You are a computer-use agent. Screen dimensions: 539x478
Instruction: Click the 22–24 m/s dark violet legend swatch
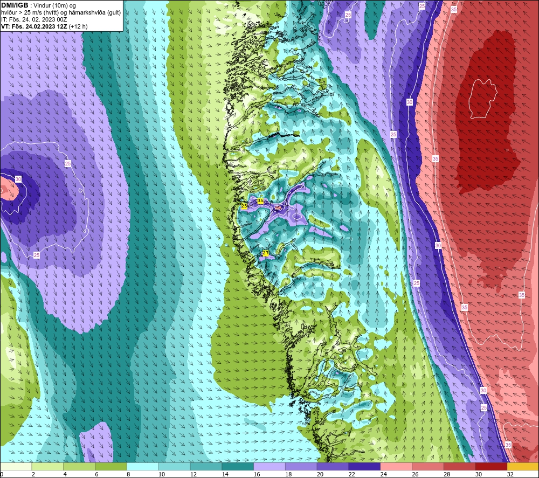364,466
